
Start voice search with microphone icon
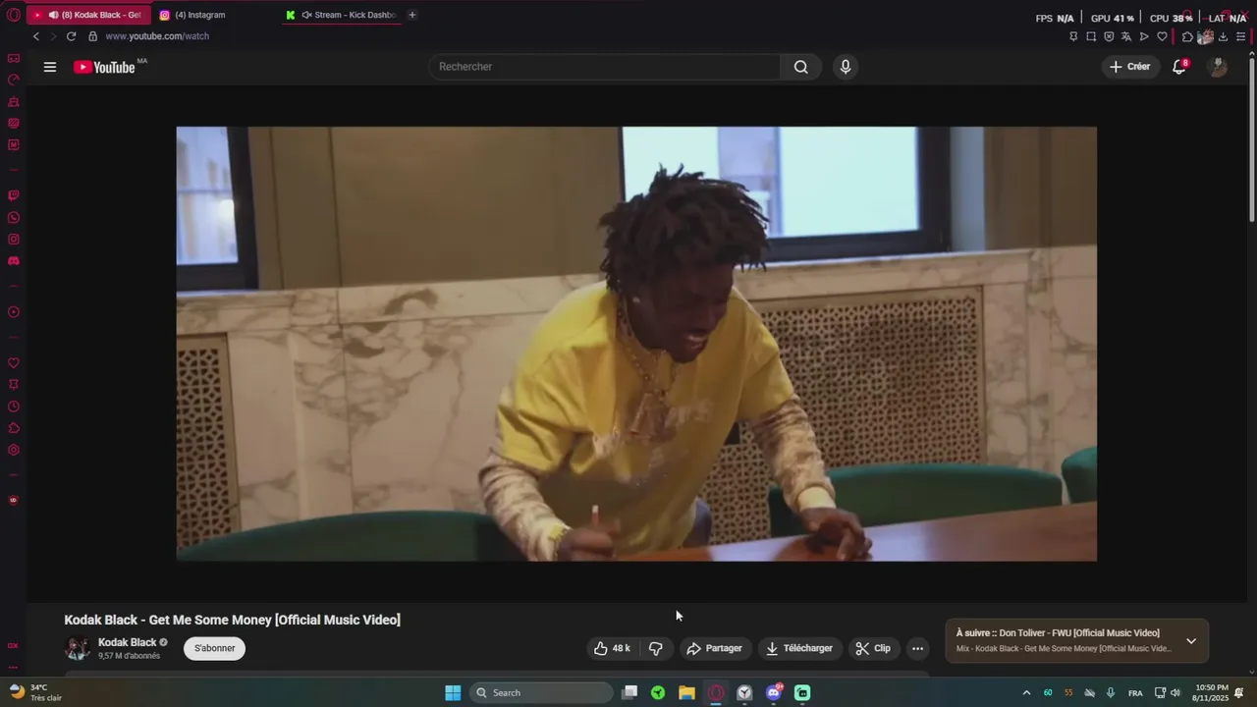846,67
